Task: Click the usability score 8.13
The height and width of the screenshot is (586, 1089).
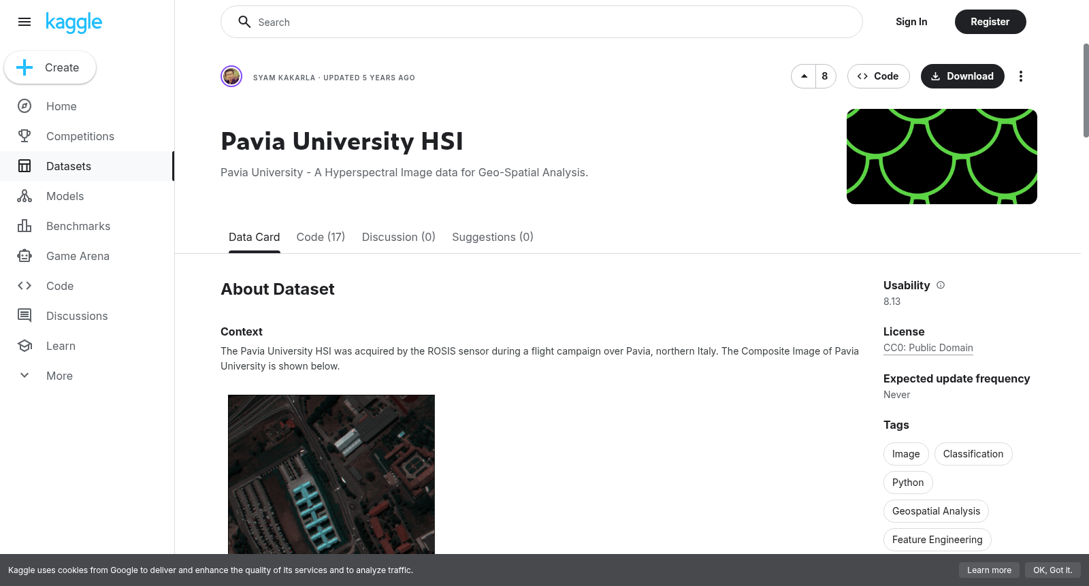Action: 892,302
